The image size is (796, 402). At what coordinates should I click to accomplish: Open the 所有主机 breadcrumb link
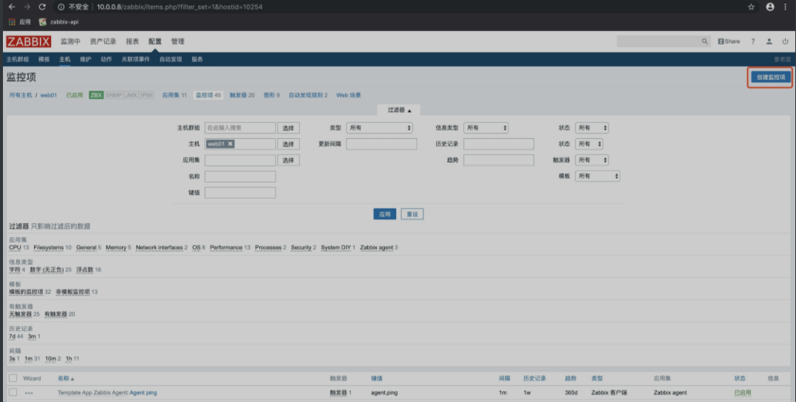click(21, 95)
